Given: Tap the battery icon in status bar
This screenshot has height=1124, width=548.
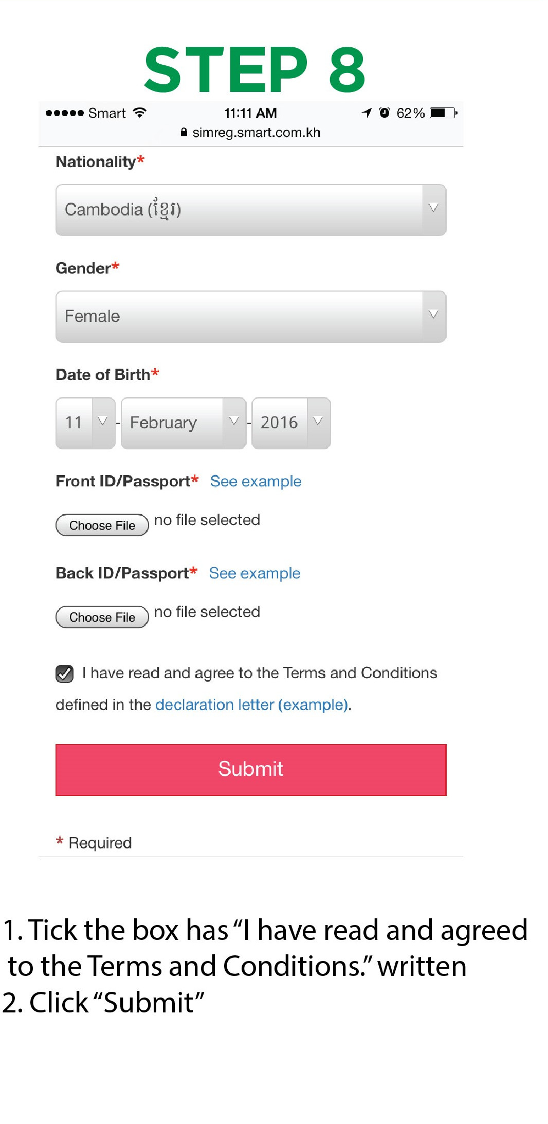Looking at the screenshot, I should pyautogui.click(x=443, y=113).
